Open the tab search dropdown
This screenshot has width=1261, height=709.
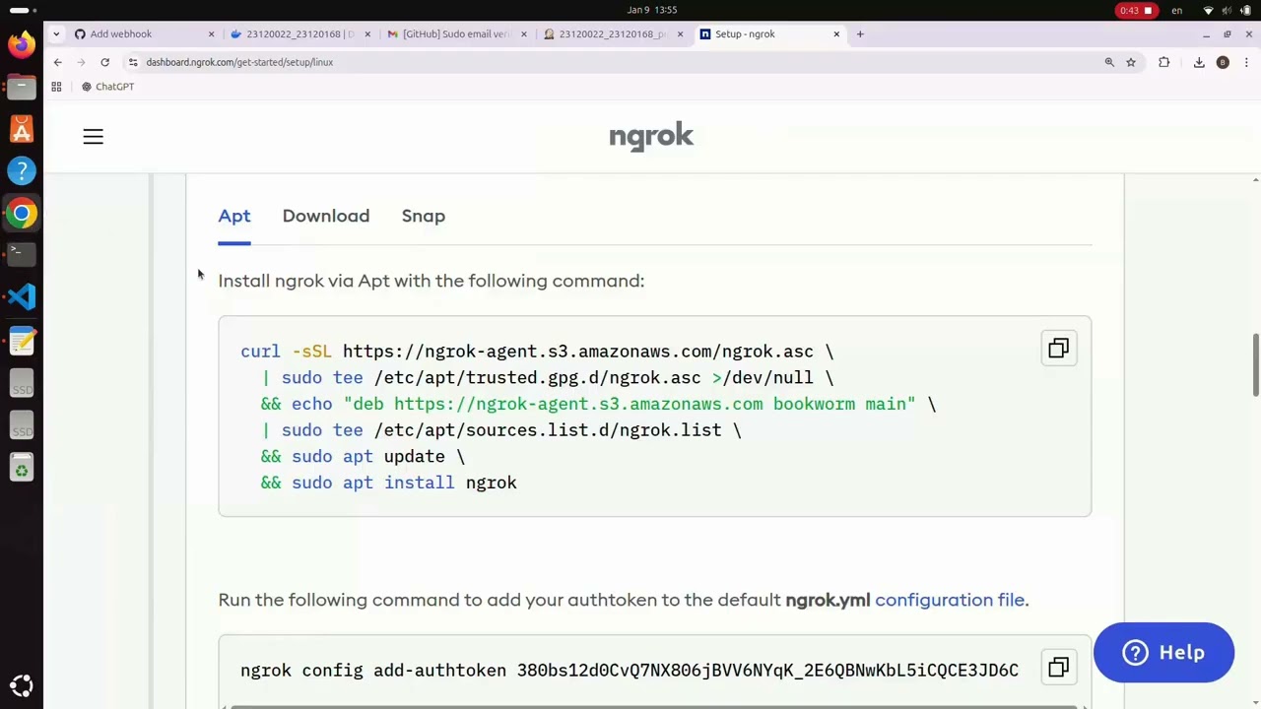tap(56, 33)
